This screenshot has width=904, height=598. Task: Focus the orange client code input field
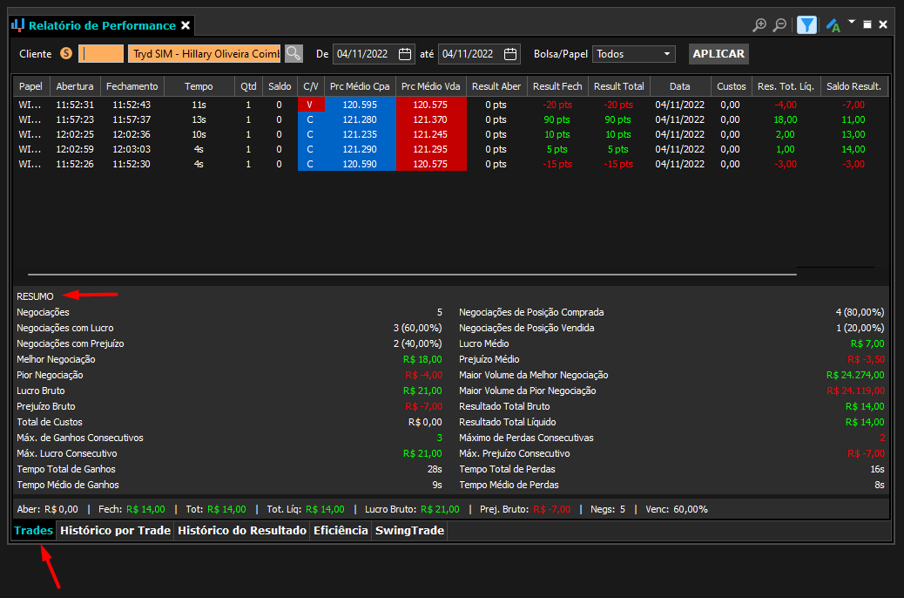101,54
